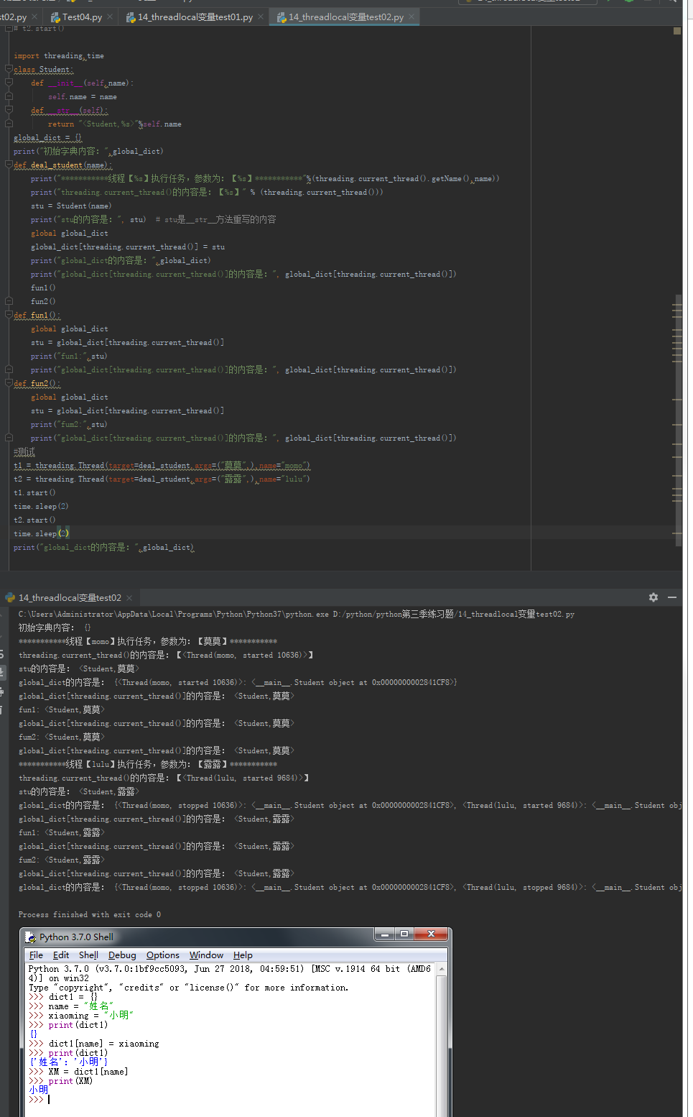Viewport: 693px width, 1117px height.
Task: Collapse the __init__ method fold
Action: [9, 83]
